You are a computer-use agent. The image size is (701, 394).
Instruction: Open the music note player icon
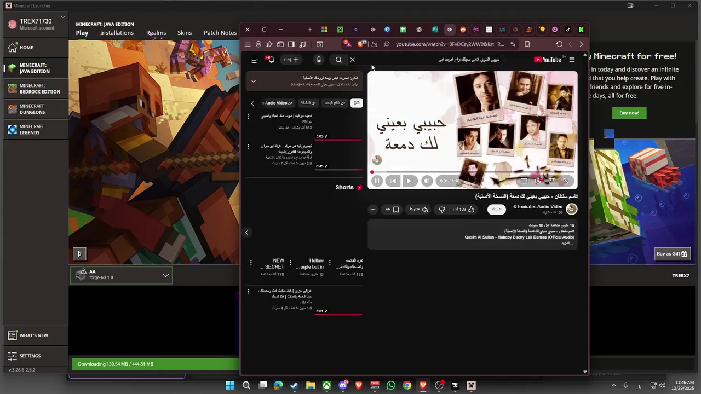[302, 44]
